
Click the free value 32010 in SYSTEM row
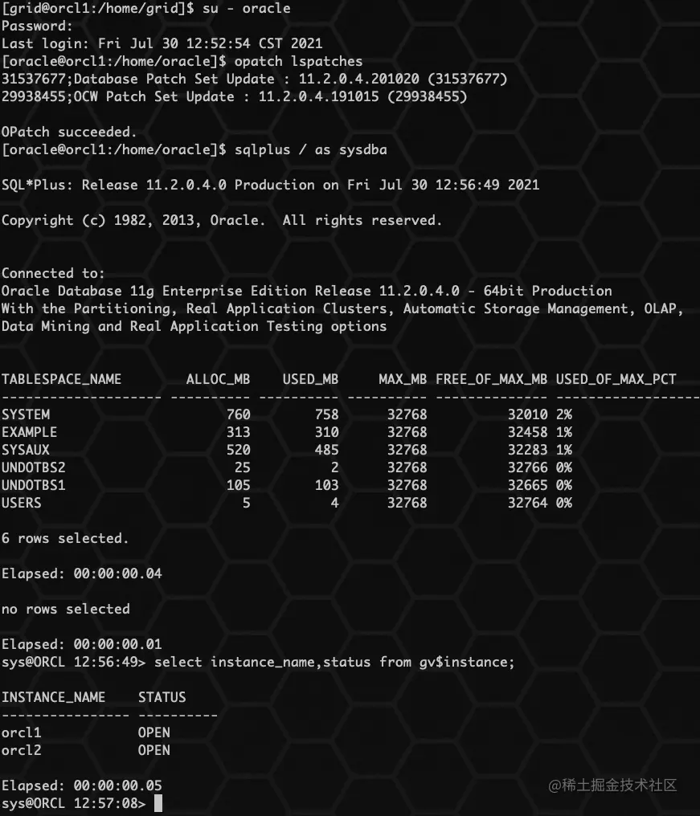click(527, 414)
